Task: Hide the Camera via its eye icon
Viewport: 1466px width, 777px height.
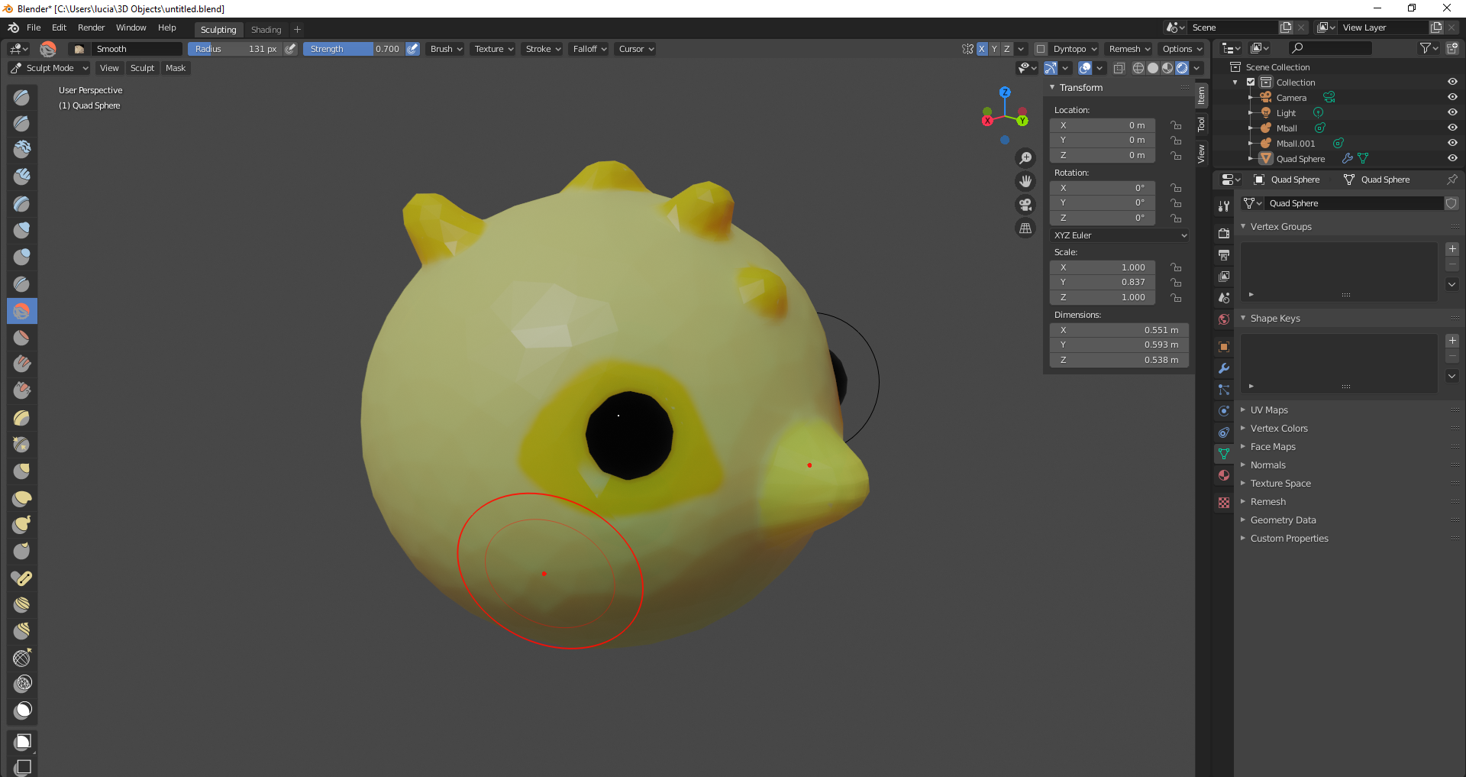Action: click(1452, 97)
